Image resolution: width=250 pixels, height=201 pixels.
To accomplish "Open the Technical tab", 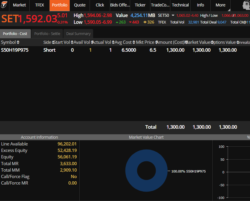I will point(180,5).
